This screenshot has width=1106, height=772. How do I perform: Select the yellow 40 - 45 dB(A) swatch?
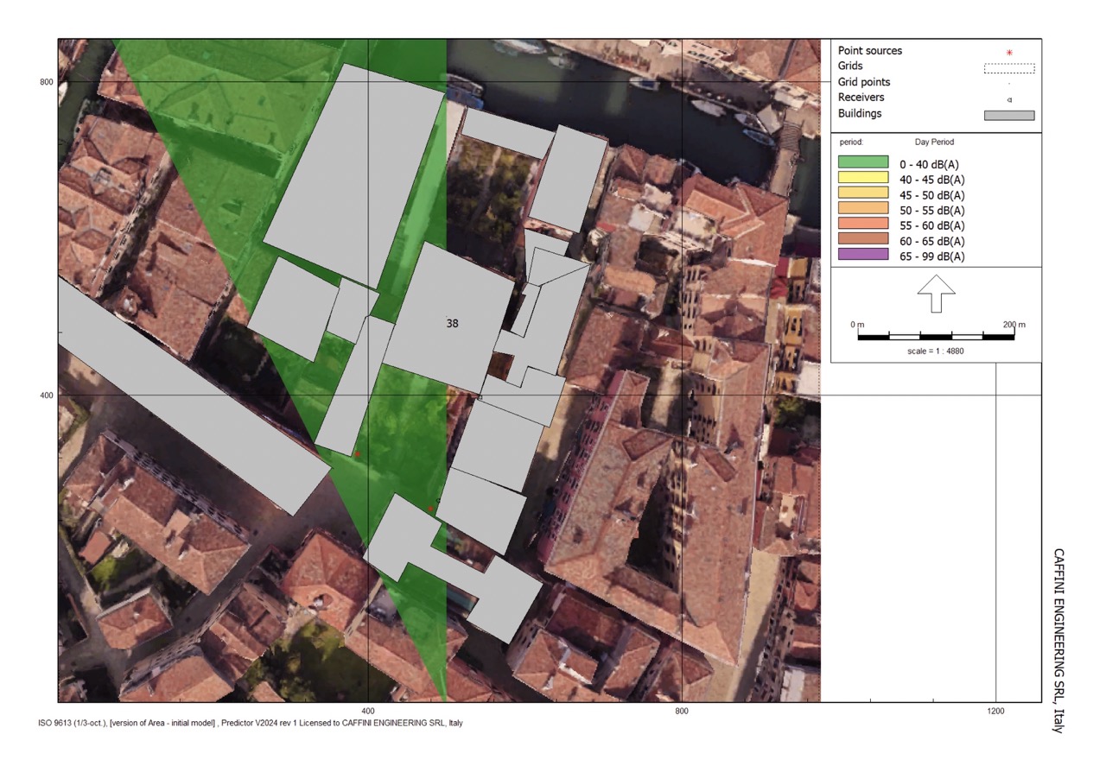pyautogui.click(x=863, y=177)
